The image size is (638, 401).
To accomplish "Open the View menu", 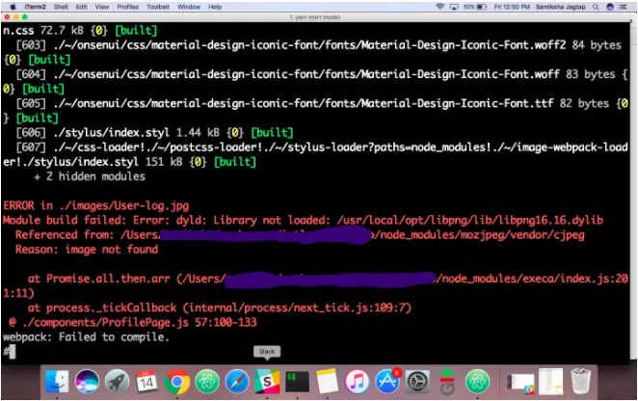I will tap(102, 7).
